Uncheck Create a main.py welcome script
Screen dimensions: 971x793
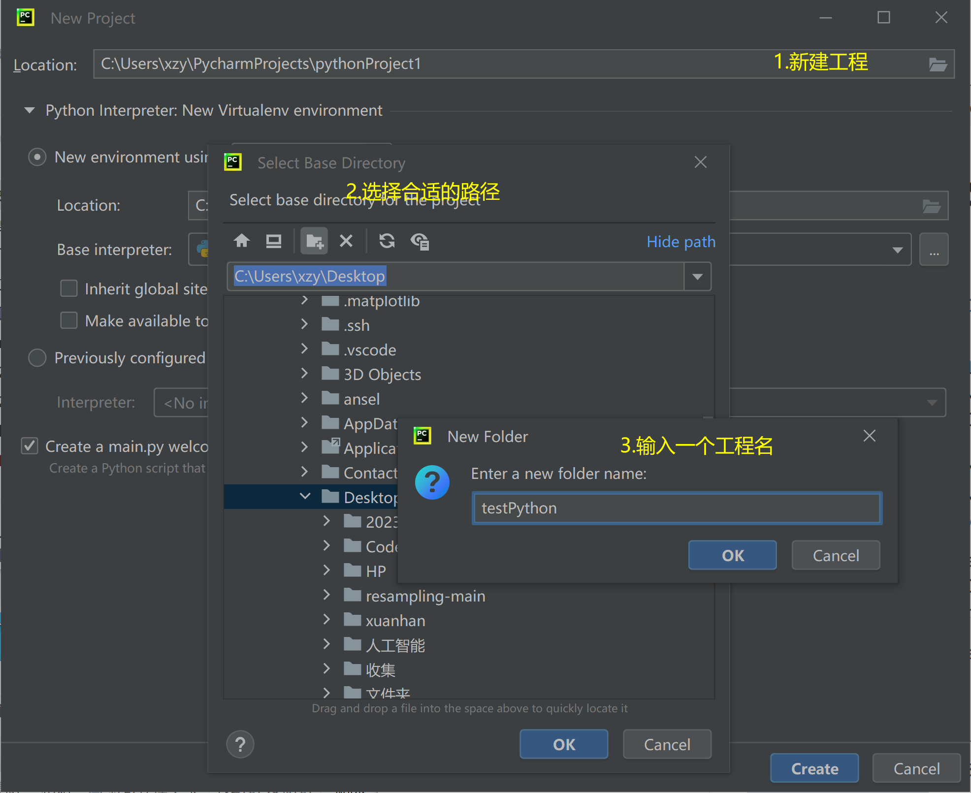point(30,446)
